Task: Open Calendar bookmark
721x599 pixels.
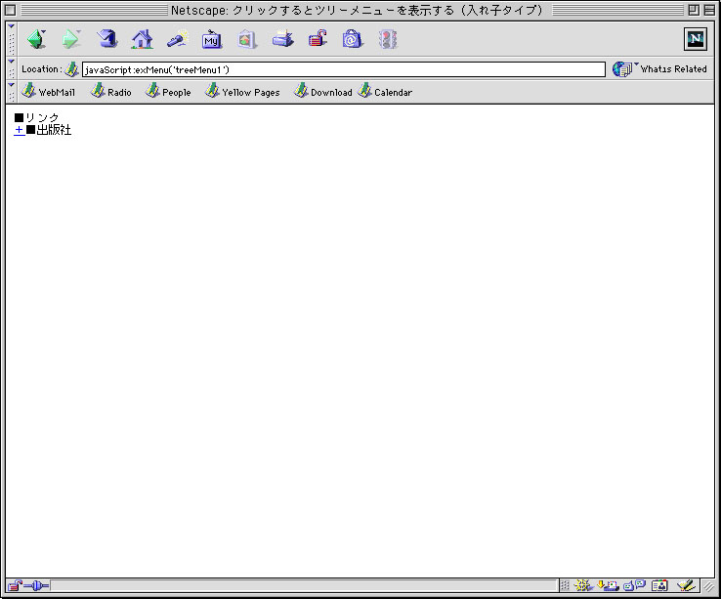Action: pyautogui.click(x=385, y=91)
